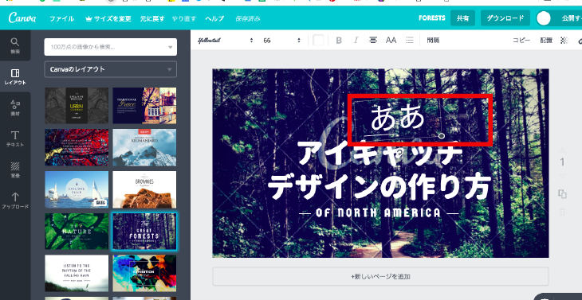Click the FORESTS design title
582x300 pixels.
[x=432, y=18]
